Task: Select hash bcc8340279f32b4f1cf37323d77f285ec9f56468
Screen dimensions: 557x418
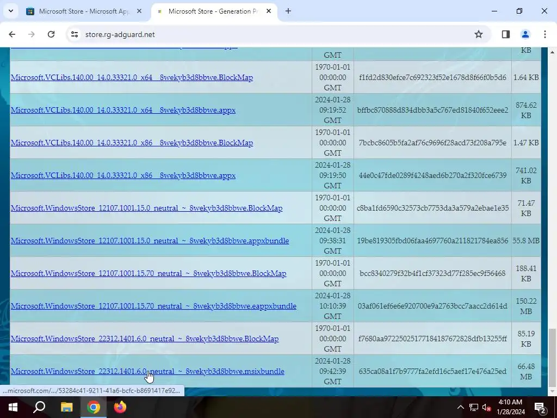Action: click(x=432, y=274)
